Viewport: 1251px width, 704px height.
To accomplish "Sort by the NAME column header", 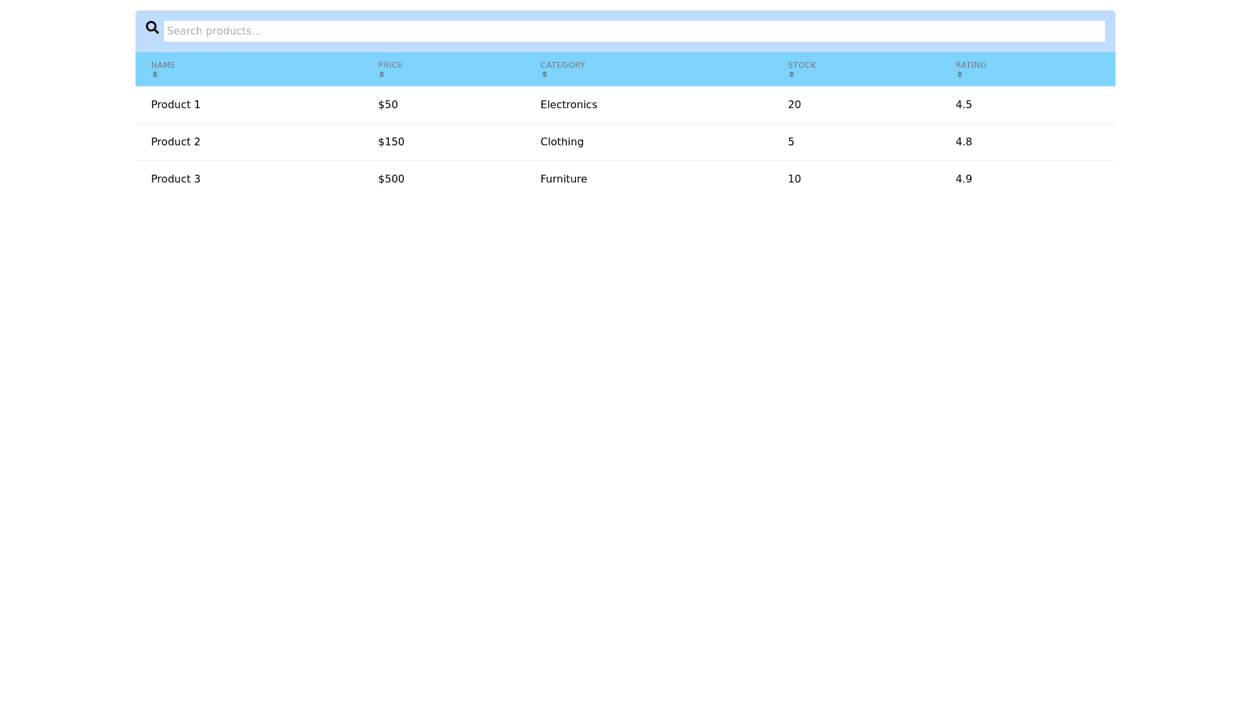I will (x=163, y=65).
